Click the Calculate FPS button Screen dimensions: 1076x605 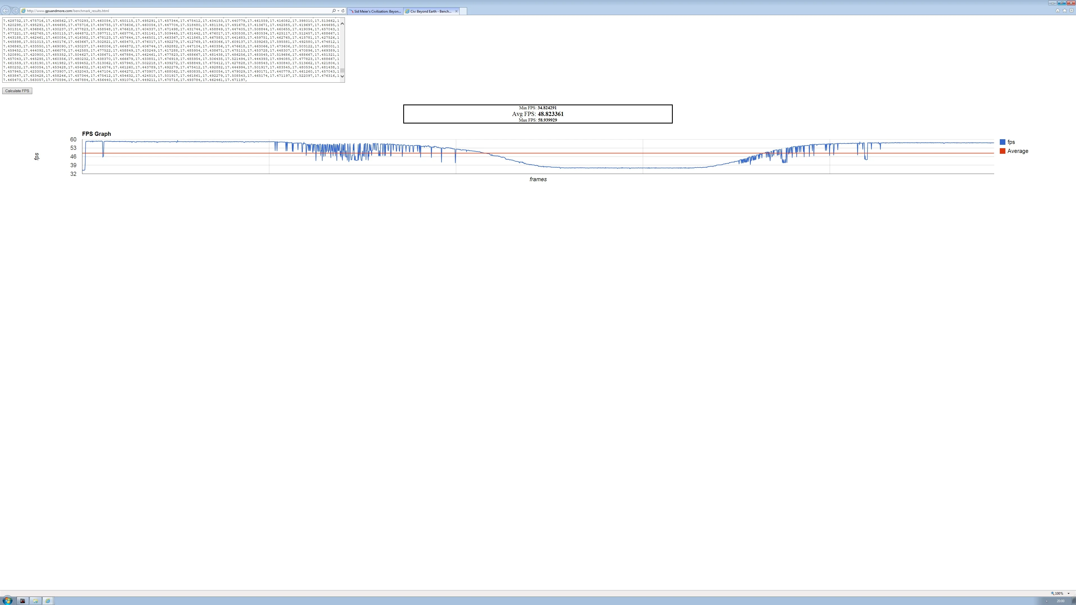click(x=17, y=90)
